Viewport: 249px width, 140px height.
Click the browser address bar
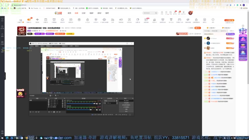click(118, 5)
